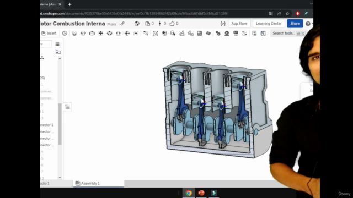Image resolution: width=353 pixels, height=198 pixels.
Task: Click the Motor Combustion Interna document title
Action: (72, 23)
